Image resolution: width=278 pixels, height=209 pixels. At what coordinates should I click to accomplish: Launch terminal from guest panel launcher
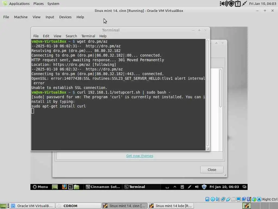tap(71, 187)
